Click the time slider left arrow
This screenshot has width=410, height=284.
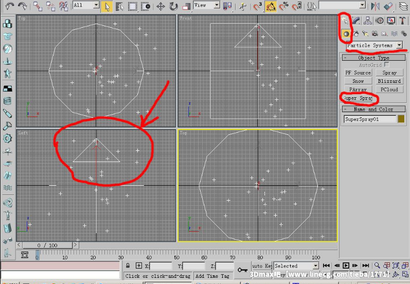19,245
